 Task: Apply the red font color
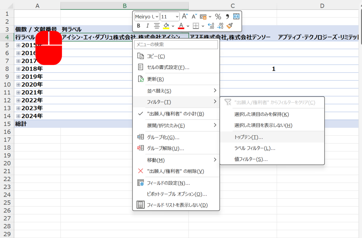(181, 26)
